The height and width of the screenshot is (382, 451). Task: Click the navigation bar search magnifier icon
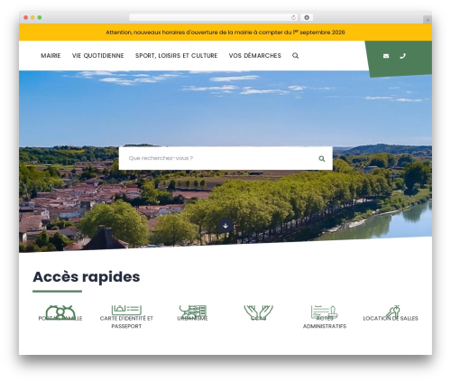[295, 56]
